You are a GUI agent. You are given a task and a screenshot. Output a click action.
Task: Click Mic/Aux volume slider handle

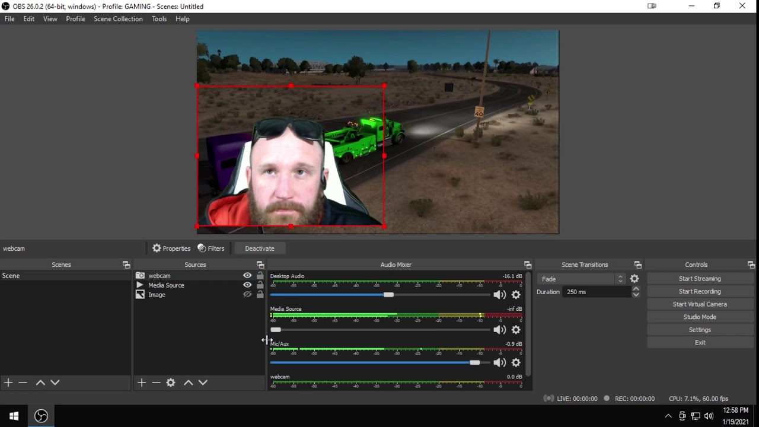click(474, 362)
